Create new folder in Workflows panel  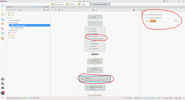[11, 10]
